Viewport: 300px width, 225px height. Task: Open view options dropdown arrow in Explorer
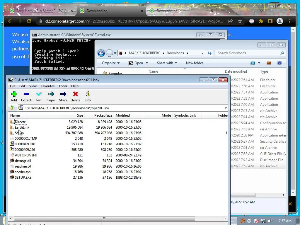tap(259, 63)
